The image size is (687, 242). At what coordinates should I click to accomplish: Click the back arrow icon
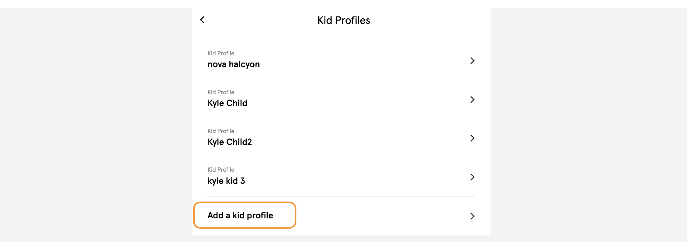[x=202, y=20]
